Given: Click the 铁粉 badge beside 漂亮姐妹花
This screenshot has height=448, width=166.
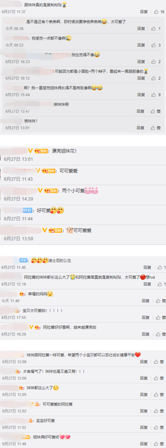Looking at the screenshot, I should (x=41, y=151).
